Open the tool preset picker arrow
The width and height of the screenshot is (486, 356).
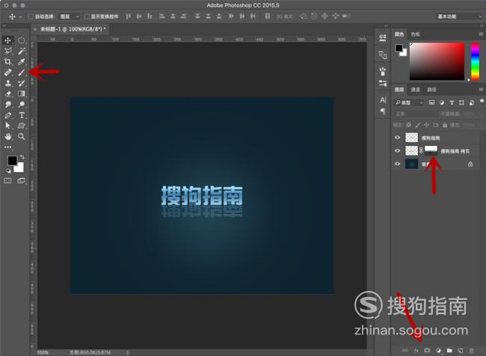pos(20,16)
